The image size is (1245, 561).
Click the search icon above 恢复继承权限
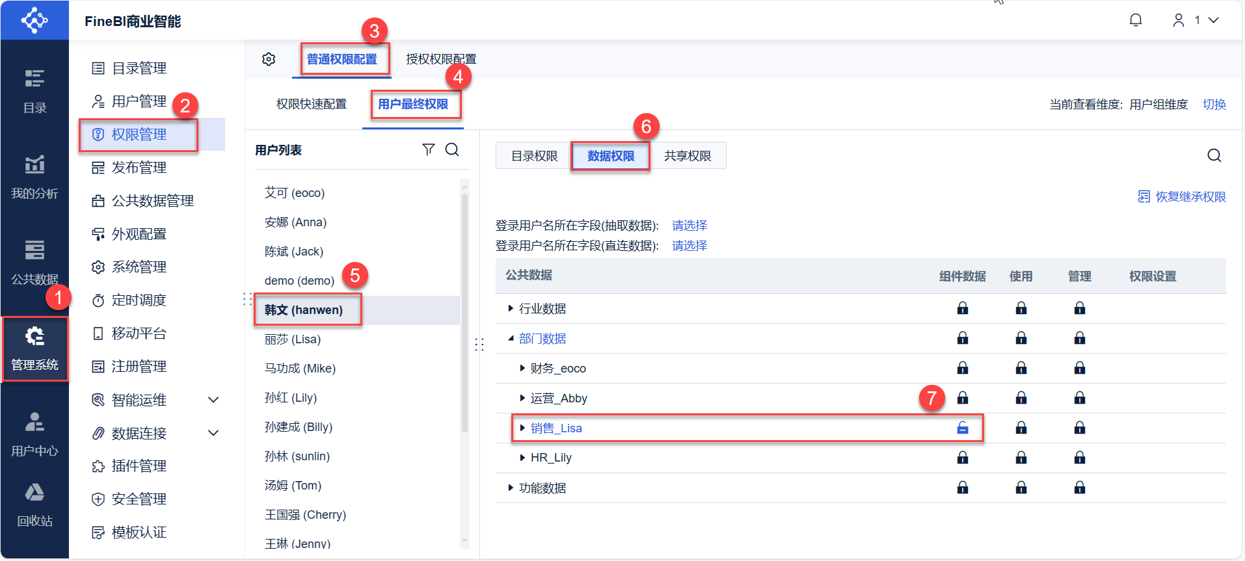pos(1214,155)
